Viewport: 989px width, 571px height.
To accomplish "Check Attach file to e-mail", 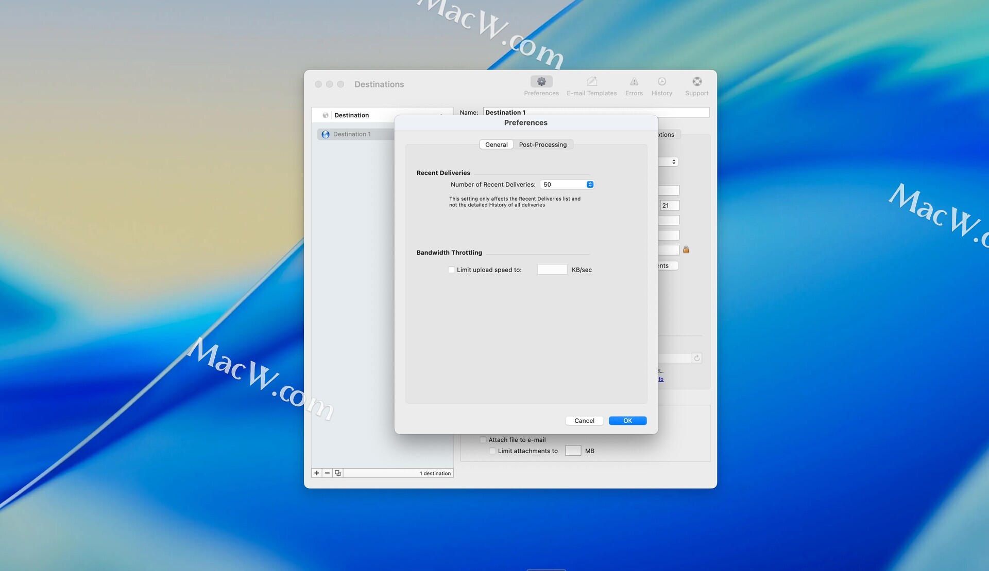I will point(483,440).
